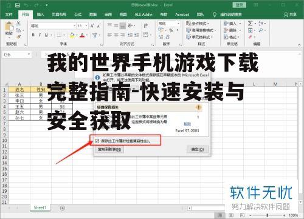Click the Percent style button
Image resolution: width=304 pixels, height=219 pixels.
(x=171, y=30)
